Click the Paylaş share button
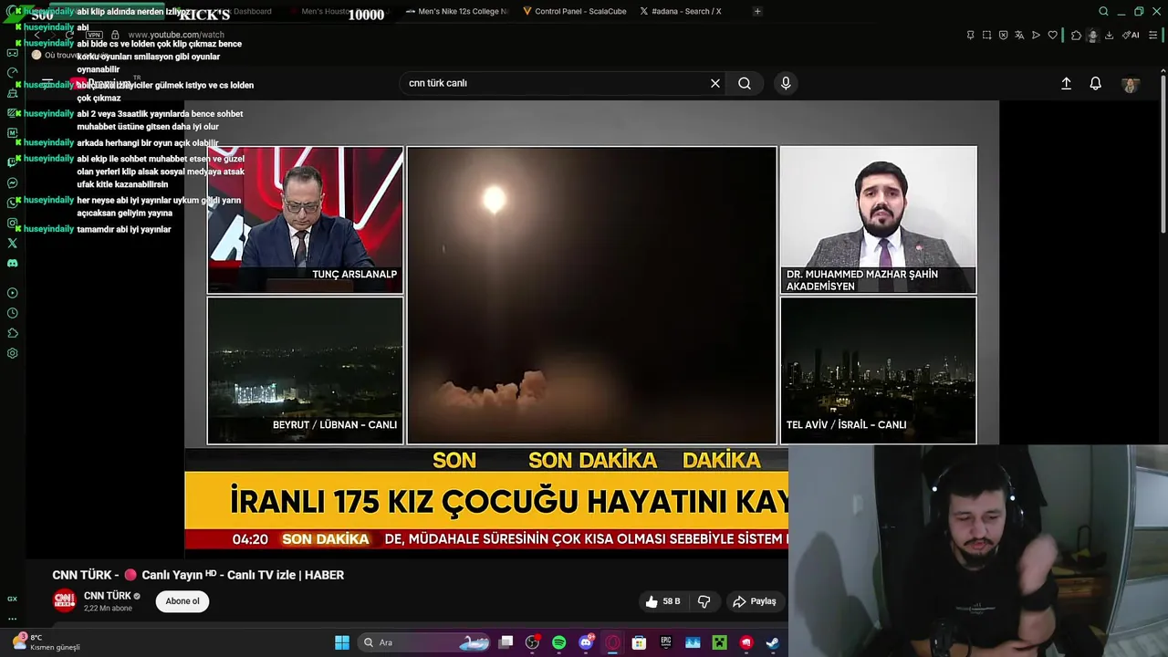 (x=755, y=601)
